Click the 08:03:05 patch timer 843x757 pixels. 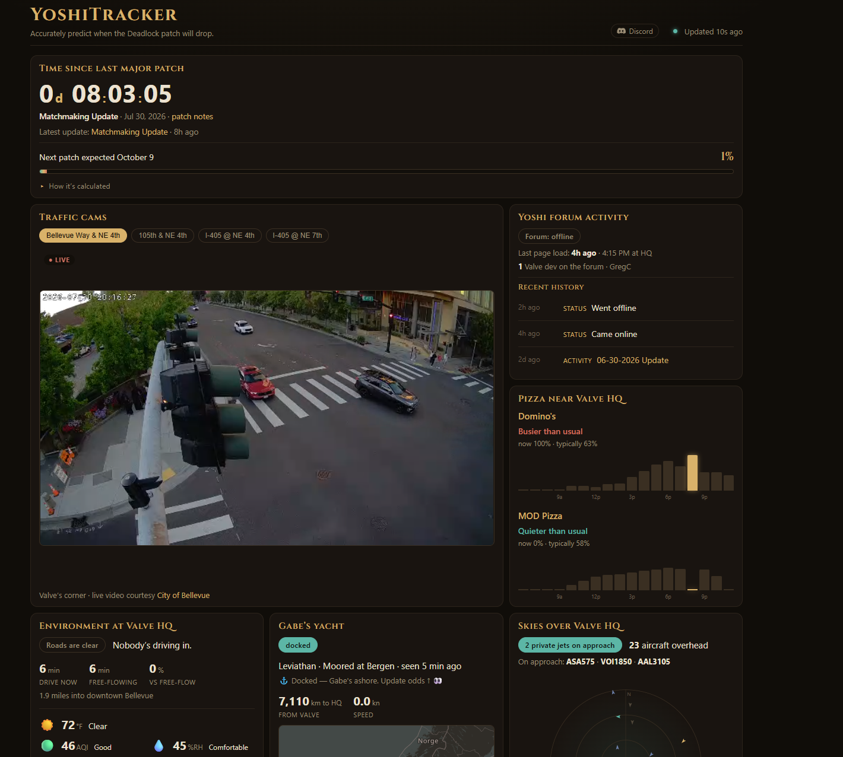[x=122, y=94]
